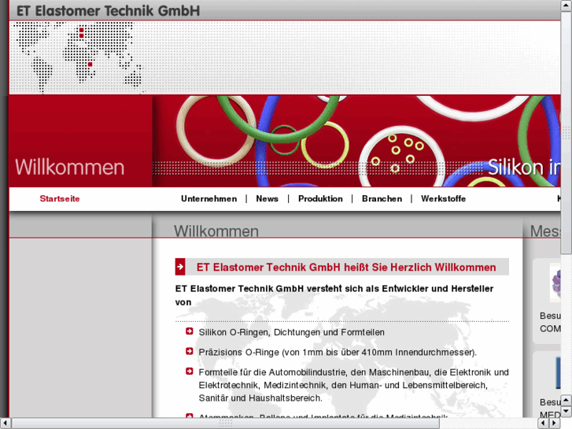Click the bullet icon next to Formteile für die Automobilindustrie

click(x=190, y=372)
